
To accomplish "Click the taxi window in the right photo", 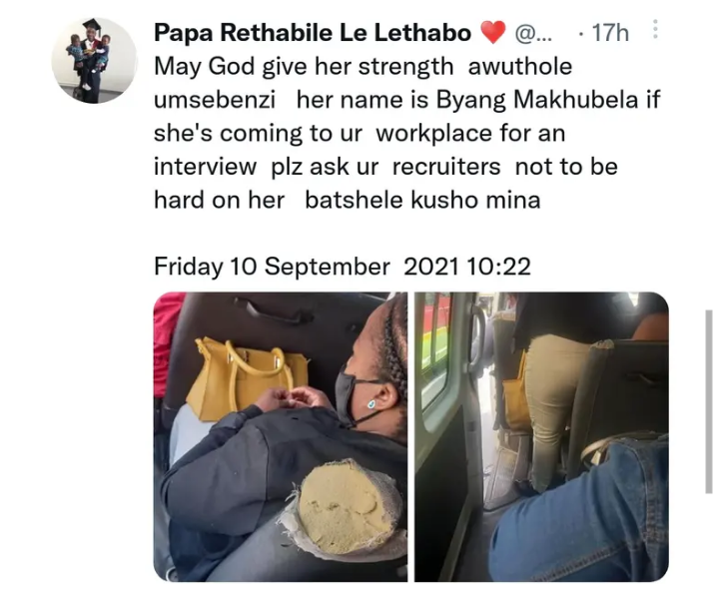I will tap(435, 348).
